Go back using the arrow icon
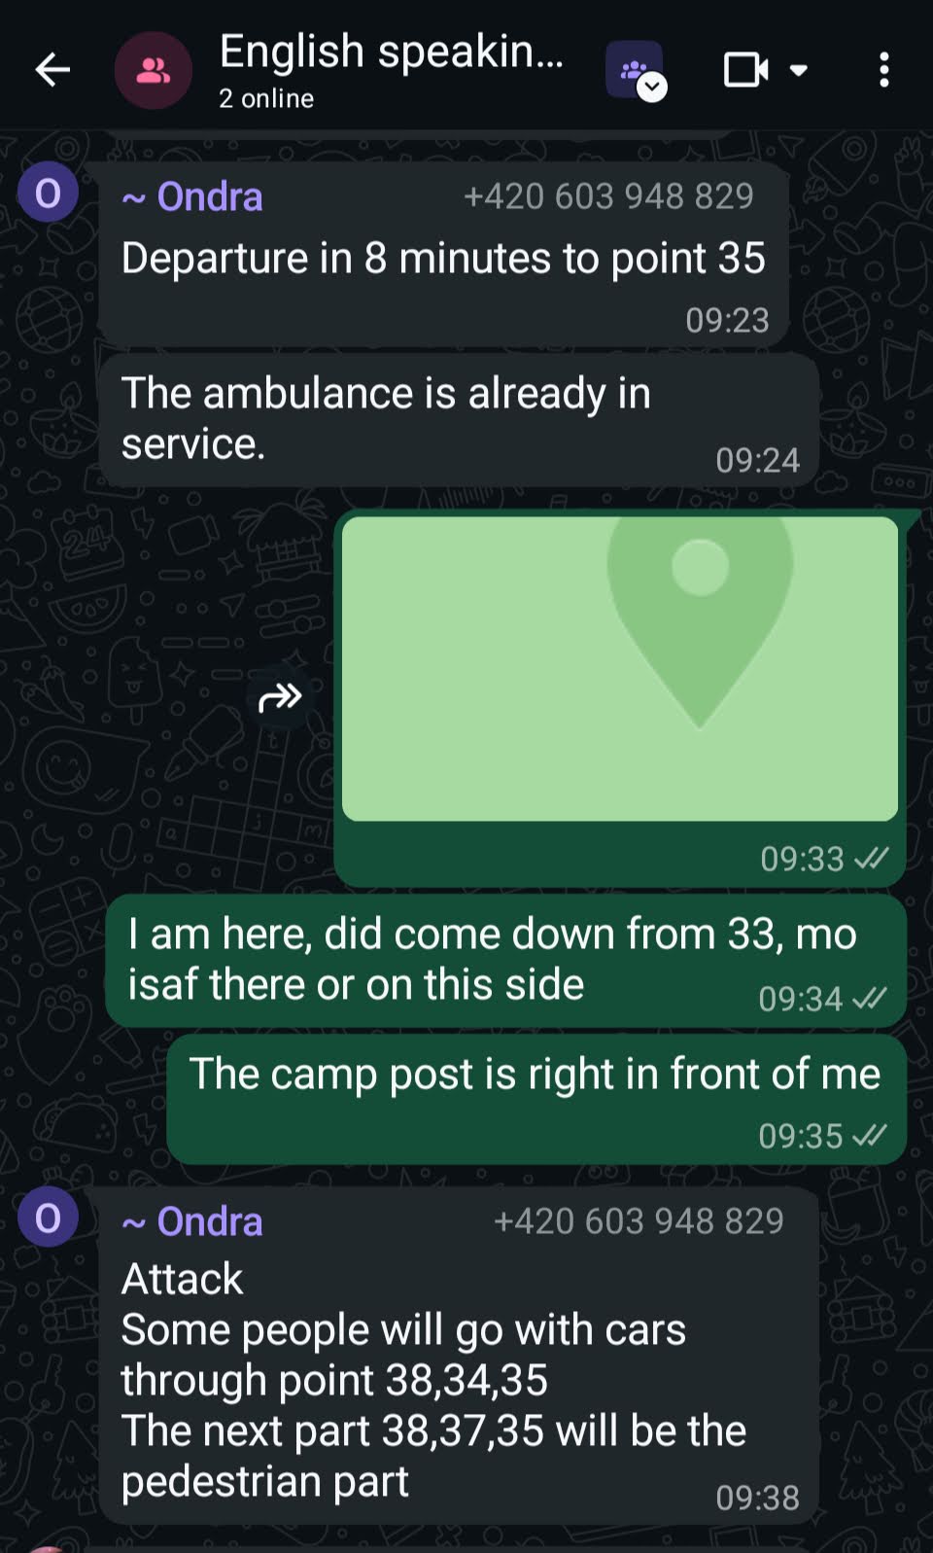 point(52,70)
